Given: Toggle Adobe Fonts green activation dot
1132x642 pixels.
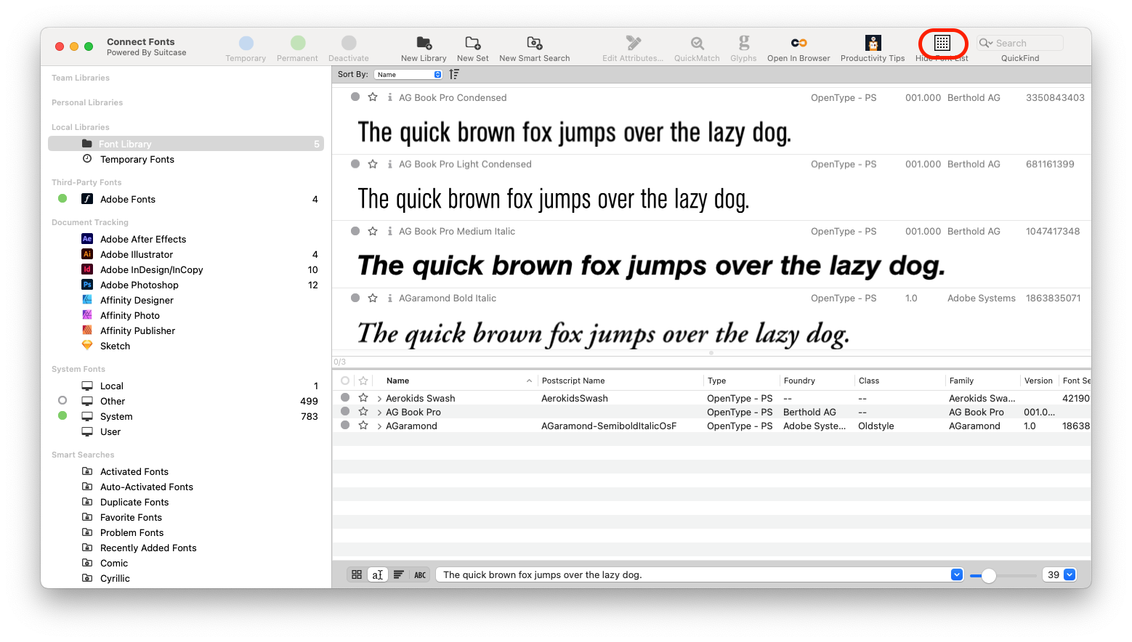Looking at the screenshot, I should (62, 198).
